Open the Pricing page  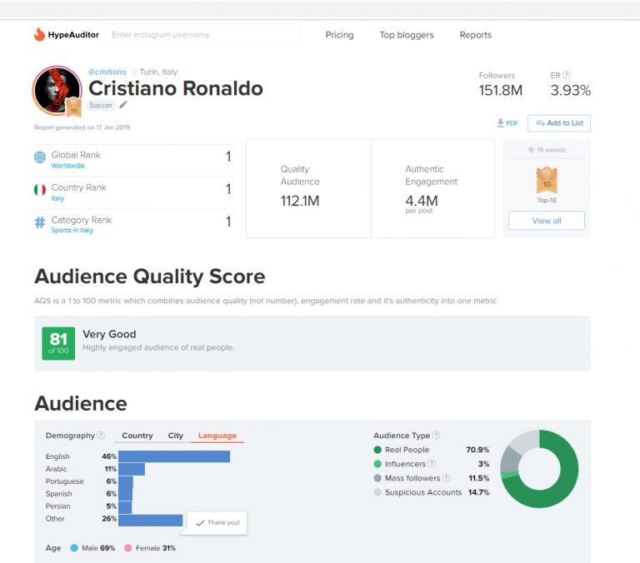click(x=340, y=35)
